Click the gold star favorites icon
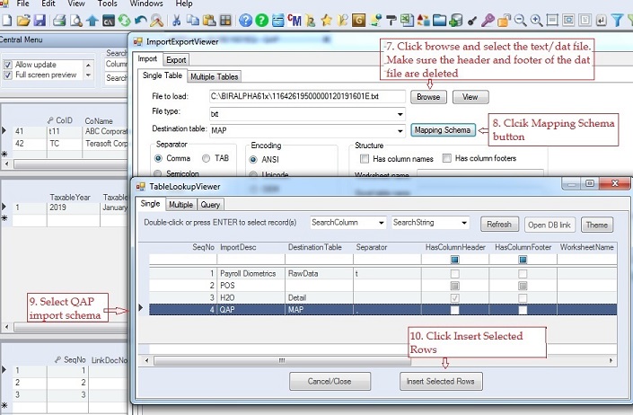 (x=326, y=20)
